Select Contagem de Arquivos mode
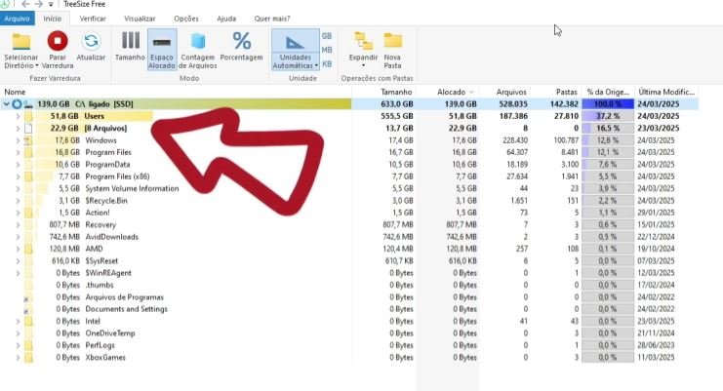Screen dimensions: 723x391 point(198,51)
